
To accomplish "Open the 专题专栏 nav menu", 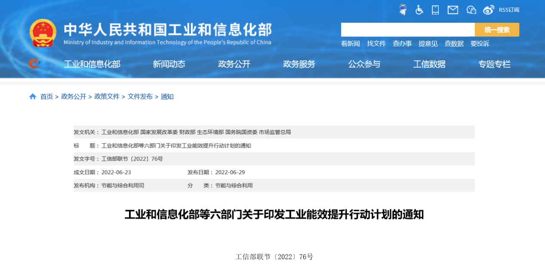I will (x=494, y=64).
